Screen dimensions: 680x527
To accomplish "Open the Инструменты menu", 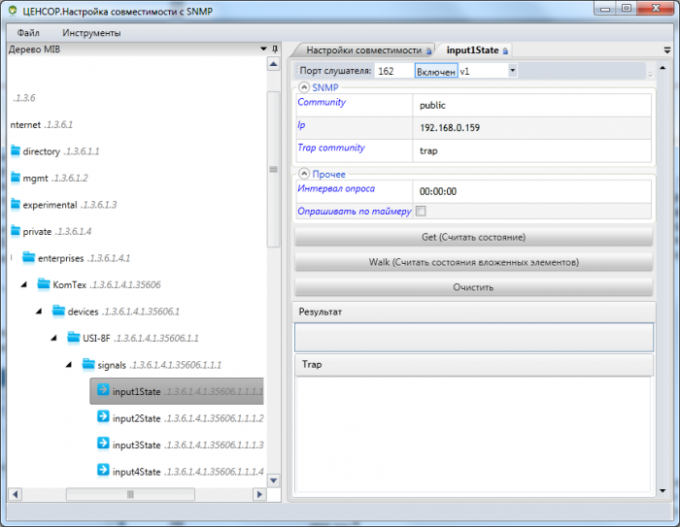I will click(x=91, y=33).
